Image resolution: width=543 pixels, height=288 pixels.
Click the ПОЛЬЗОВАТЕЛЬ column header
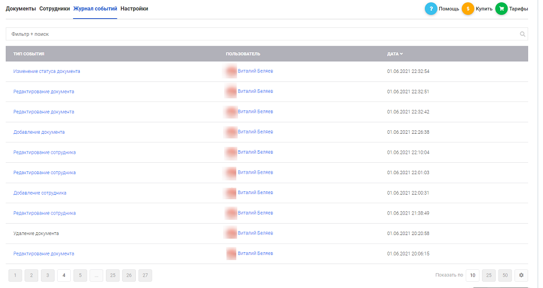[x=243, y=54]
